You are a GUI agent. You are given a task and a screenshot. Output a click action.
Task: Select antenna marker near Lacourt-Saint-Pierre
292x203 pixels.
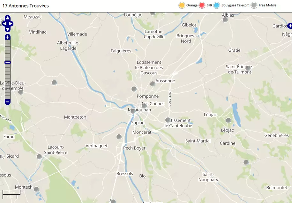tap(39, 157)
